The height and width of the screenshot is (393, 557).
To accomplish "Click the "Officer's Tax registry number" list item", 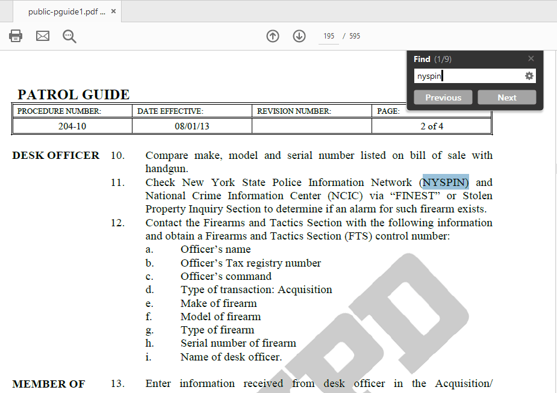I will (x=250, y=263).
